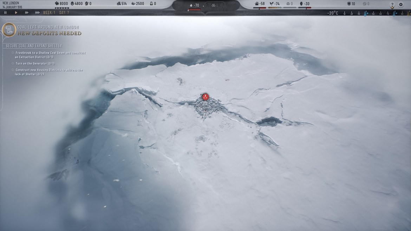Click the red heat deficit bar
Viewport: 411px width, 231px height.
click(x=194, y=10)
